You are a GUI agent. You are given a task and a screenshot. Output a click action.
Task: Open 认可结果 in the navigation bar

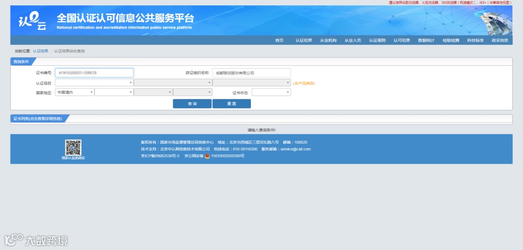[x=402, y=41]
